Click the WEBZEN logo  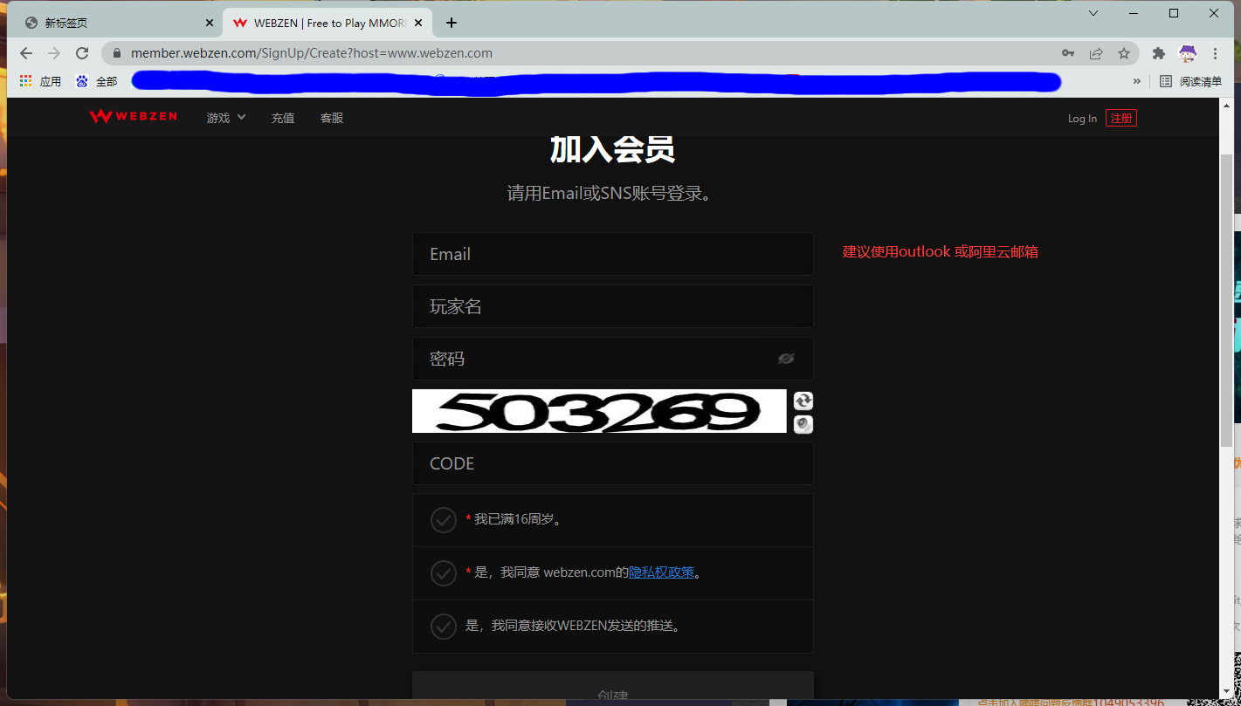pos(133,117)
